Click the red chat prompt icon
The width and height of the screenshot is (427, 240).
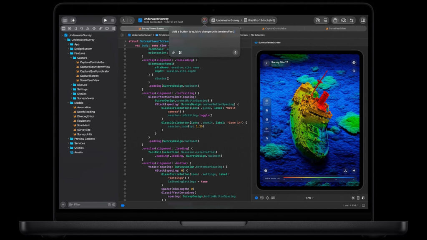[x=204, y=20]
